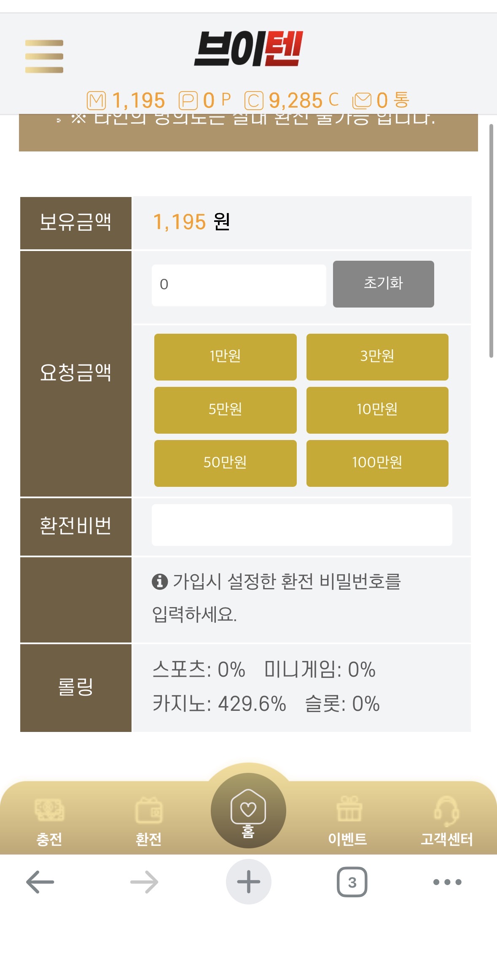The height and width of the screenshot is (953, 497).
Task: Open the message envelope icon
Action: pyautogui.click(x=362, y=101)
